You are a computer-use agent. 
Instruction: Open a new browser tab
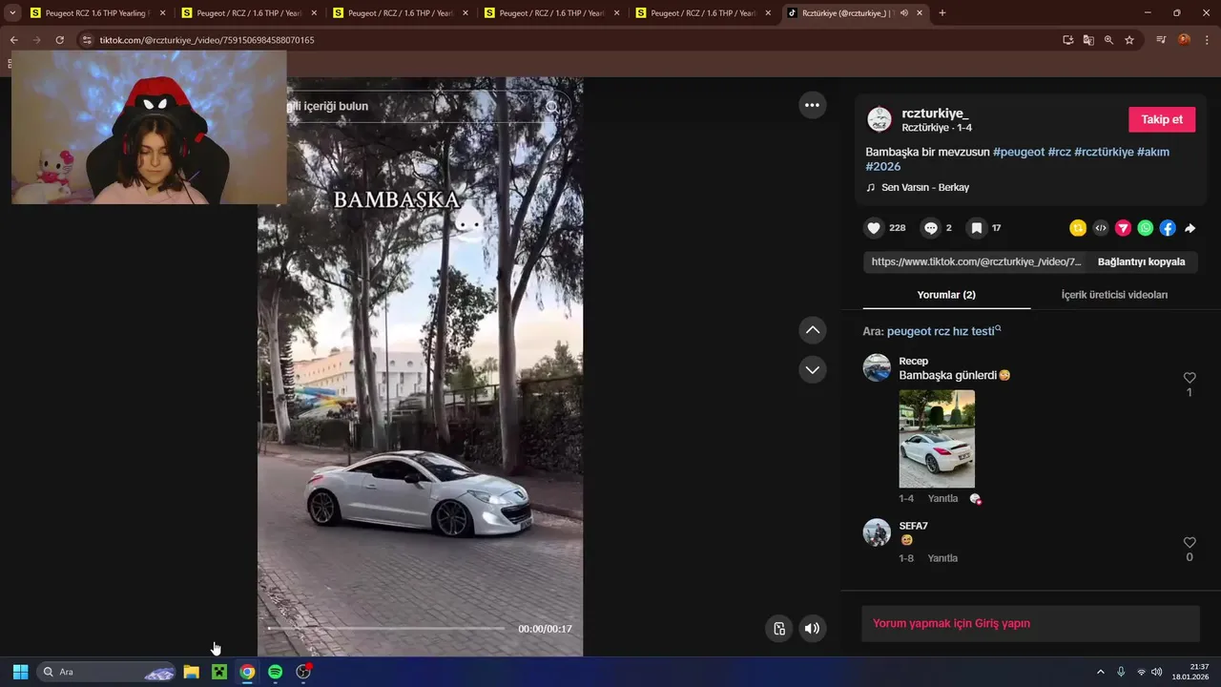click(942, 12)
